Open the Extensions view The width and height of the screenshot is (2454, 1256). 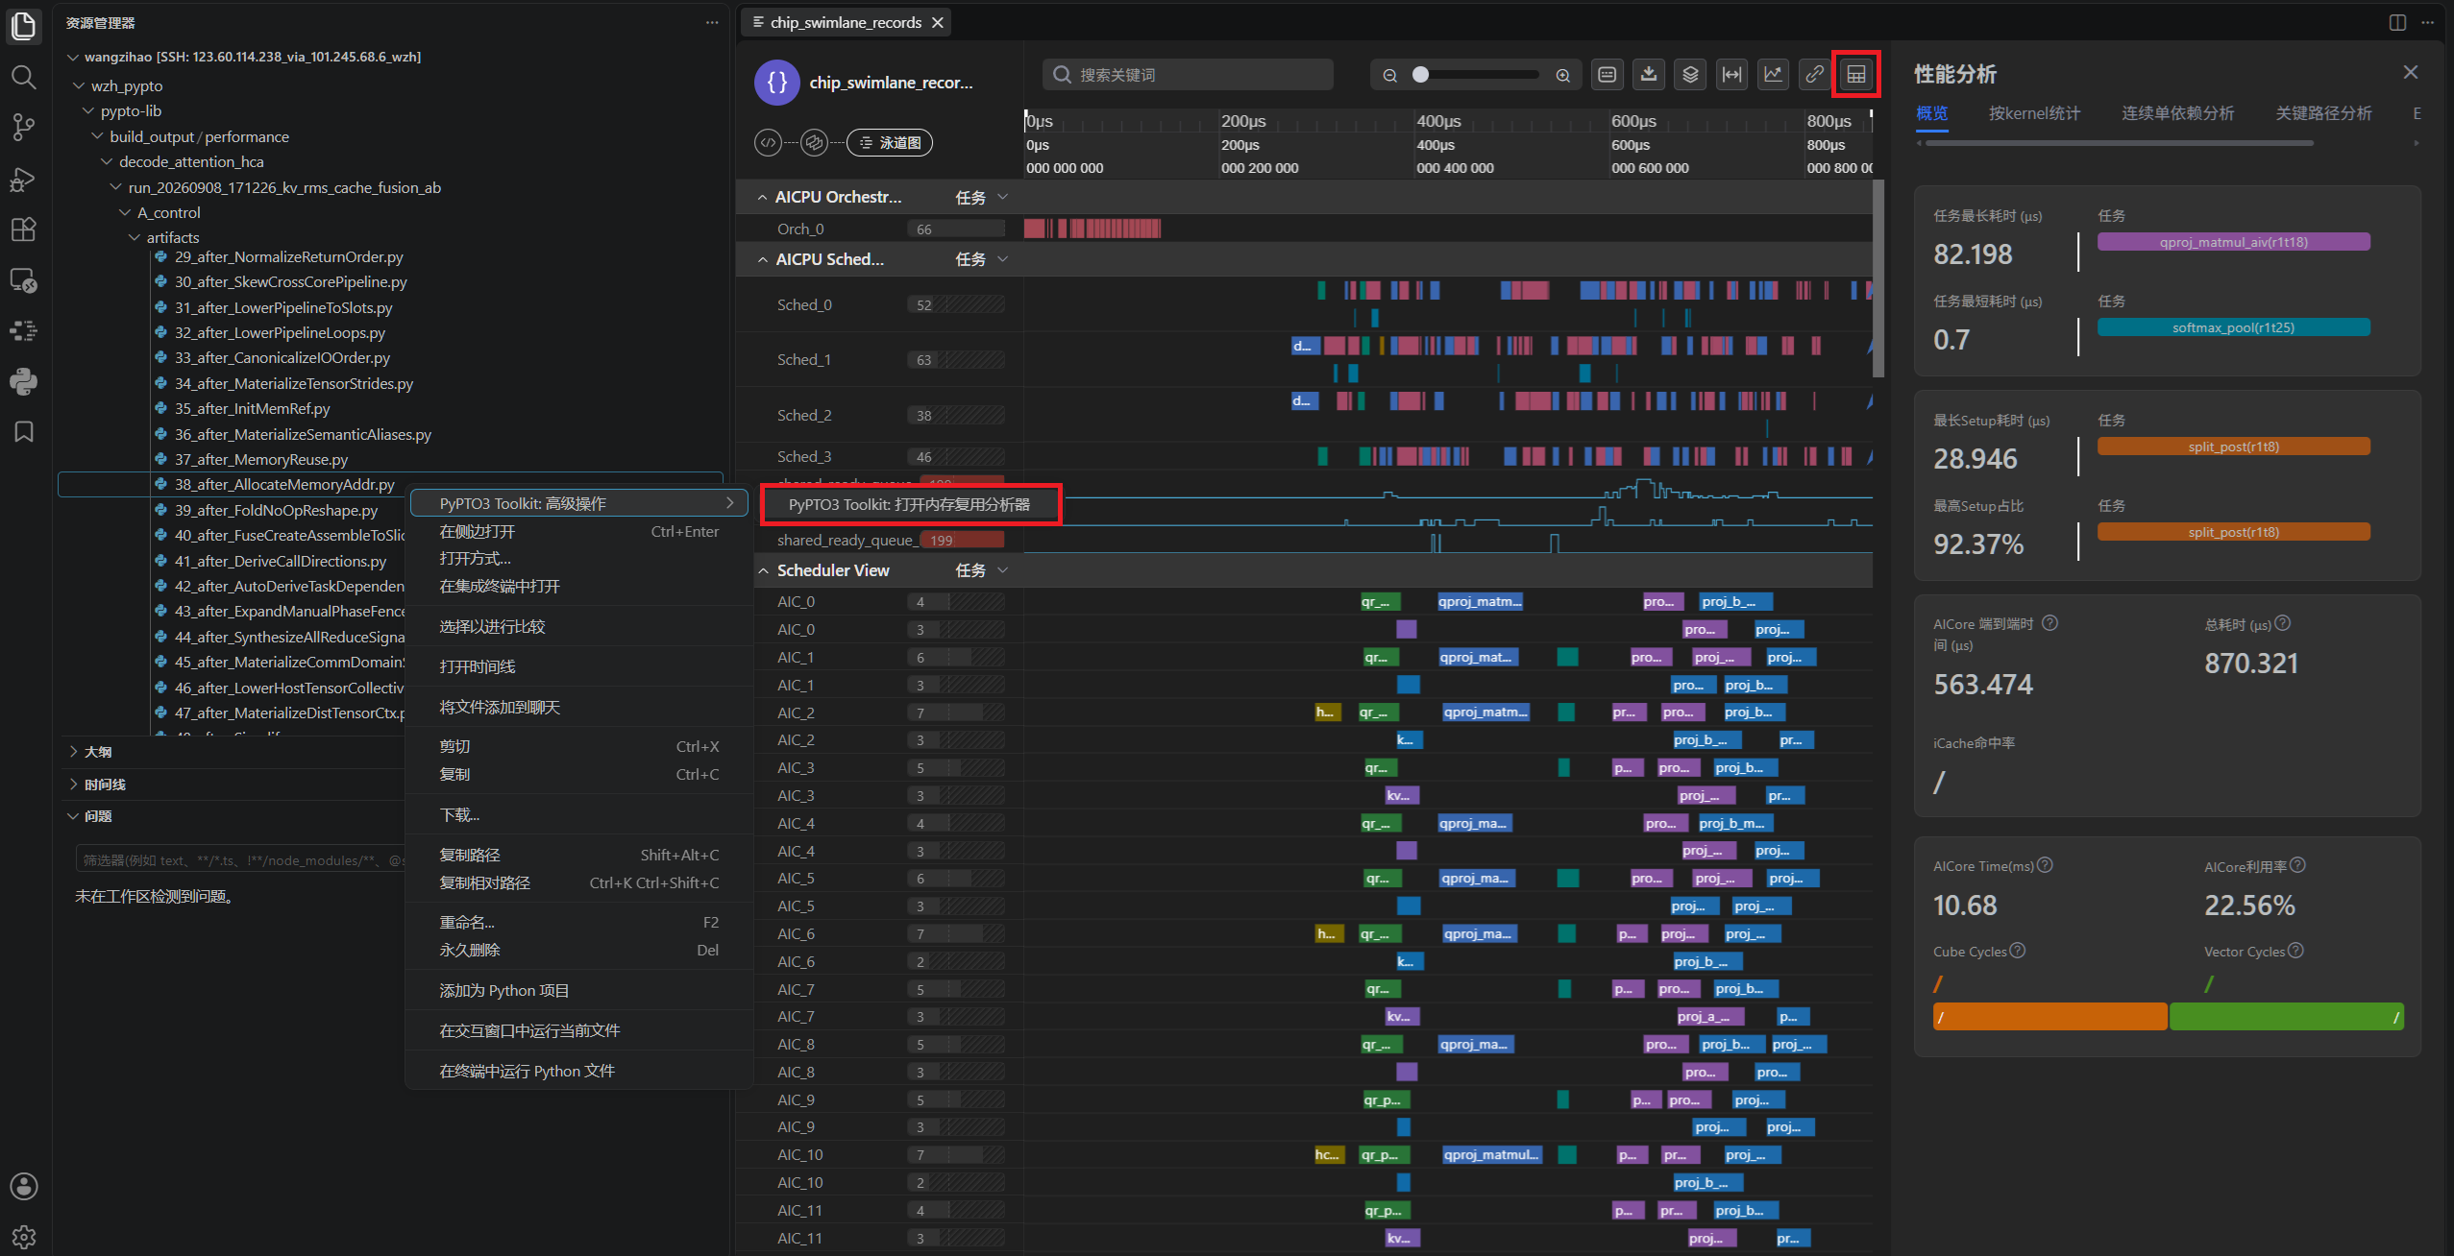tap(23, 229)
